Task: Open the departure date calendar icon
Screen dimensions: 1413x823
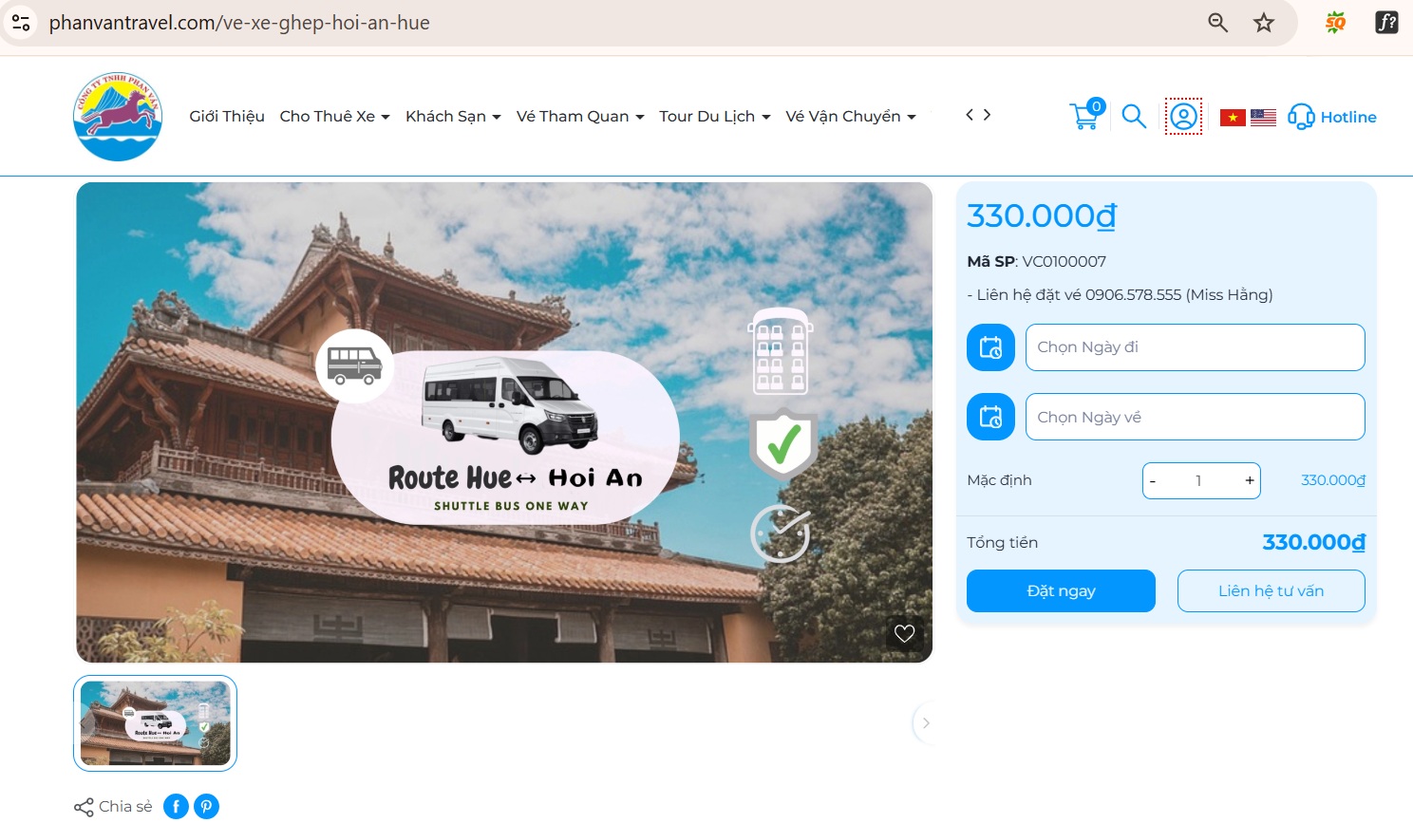Action: (x=990, y=347)
